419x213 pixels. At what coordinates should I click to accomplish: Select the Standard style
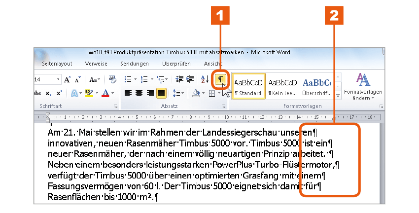248,86
